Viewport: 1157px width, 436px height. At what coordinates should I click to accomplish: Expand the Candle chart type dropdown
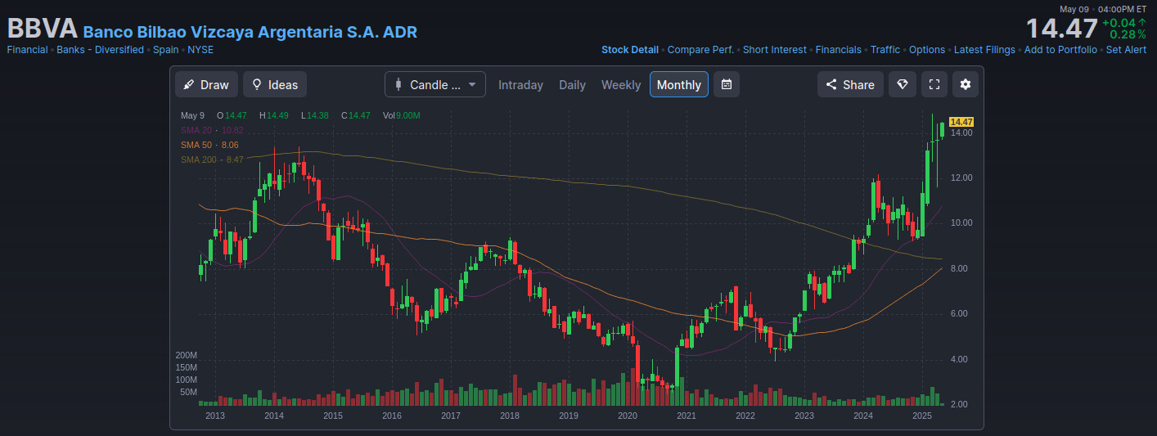pyautogui.click(x=435, y=84)
